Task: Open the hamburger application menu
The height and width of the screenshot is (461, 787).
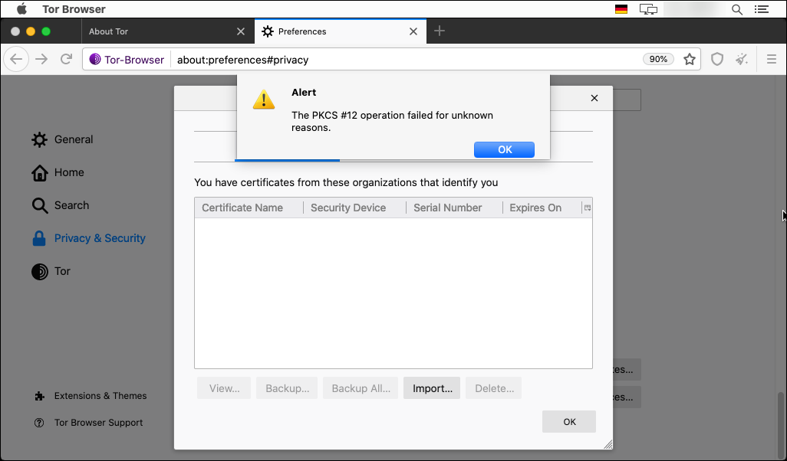Action: pos(772,59)
